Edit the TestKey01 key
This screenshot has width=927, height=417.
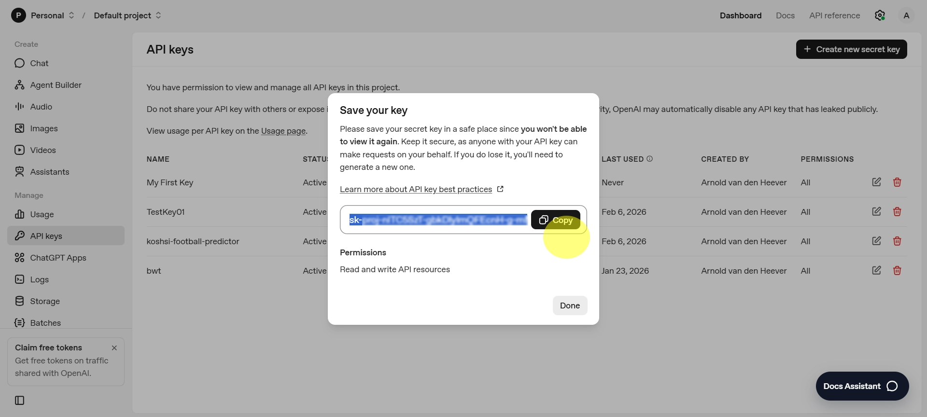pyautogui.click(x=876, y=211)
